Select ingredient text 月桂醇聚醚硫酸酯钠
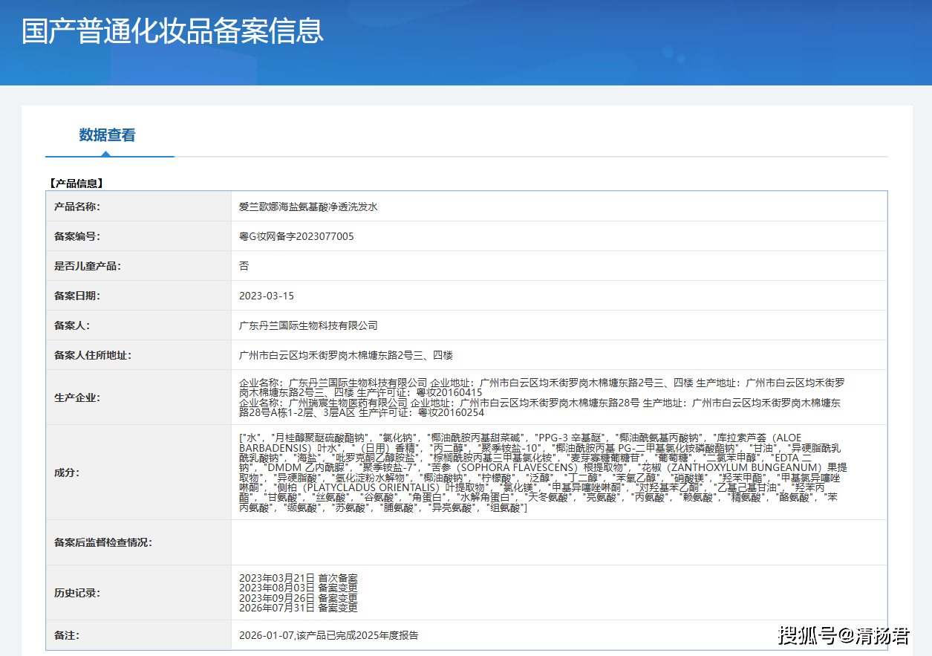 (321, 438)
